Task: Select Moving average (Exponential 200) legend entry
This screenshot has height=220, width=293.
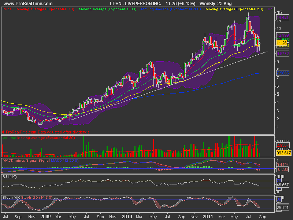Action: tap(171, 9)
